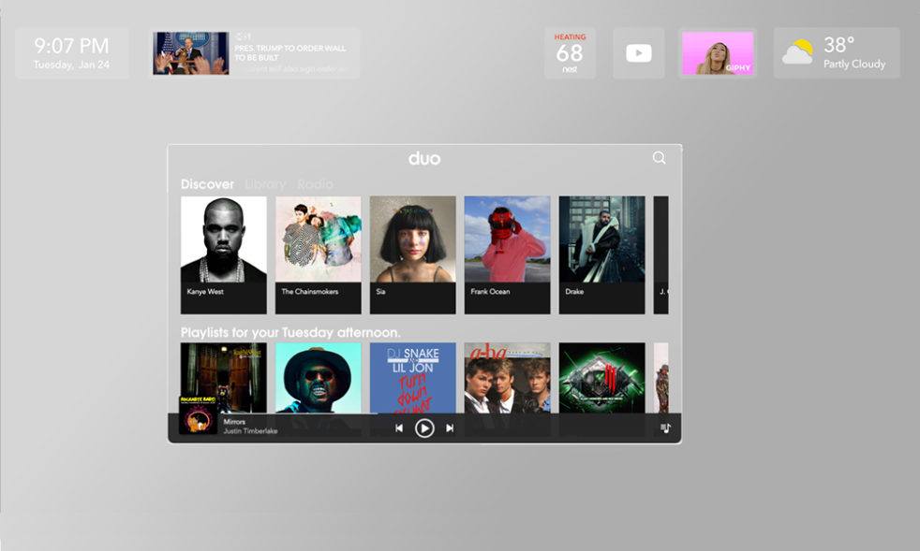920x551 pixels.
Task: Open the music queue icon
Action: [665, 428]
